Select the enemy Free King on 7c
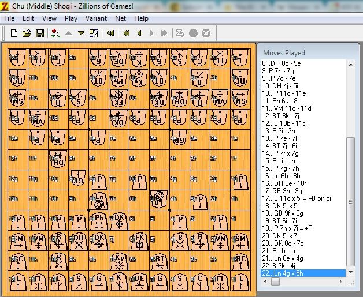Viewport: 363px width, 297px height. point(118,97)
